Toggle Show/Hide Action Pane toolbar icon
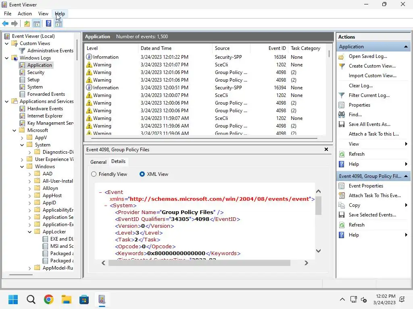This screenshot has height=309, width=413. click(58, 24)
